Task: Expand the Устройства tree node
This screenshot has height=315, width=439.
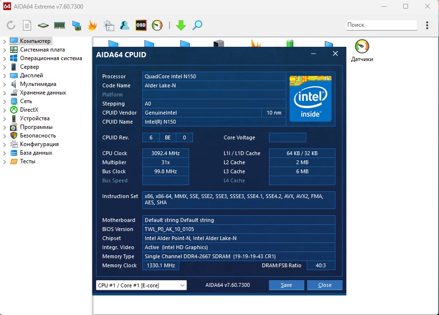Action: point(4,119)
